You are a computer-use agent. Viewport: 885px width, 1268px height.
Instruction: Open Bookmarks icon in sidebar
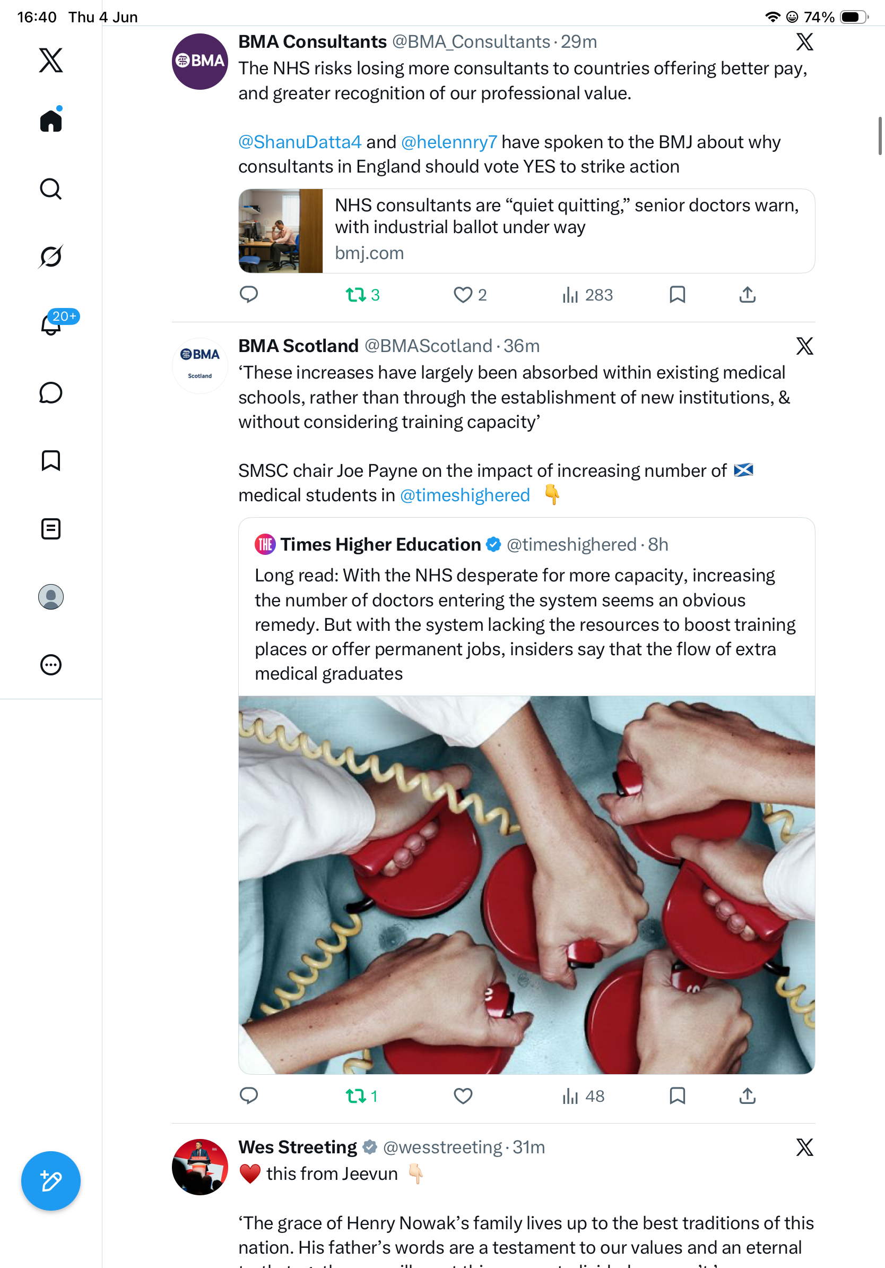51,460
